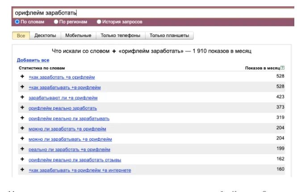Click help question icon near "Показов в месяц"
The width and height of the screenshot is (297, 192).
click(282, 67)
